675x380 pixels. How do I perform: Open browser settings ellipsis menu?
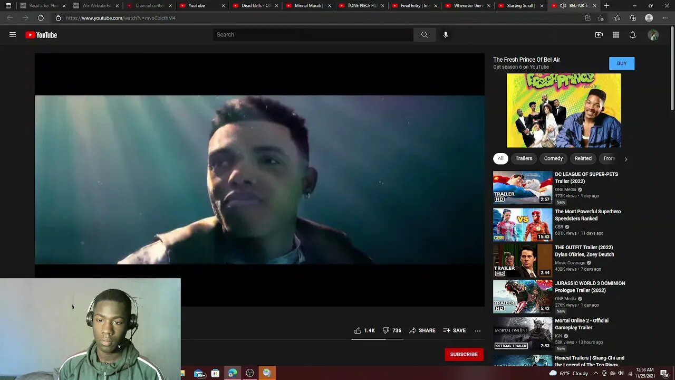pyautogui.click(x=664, y=18)
